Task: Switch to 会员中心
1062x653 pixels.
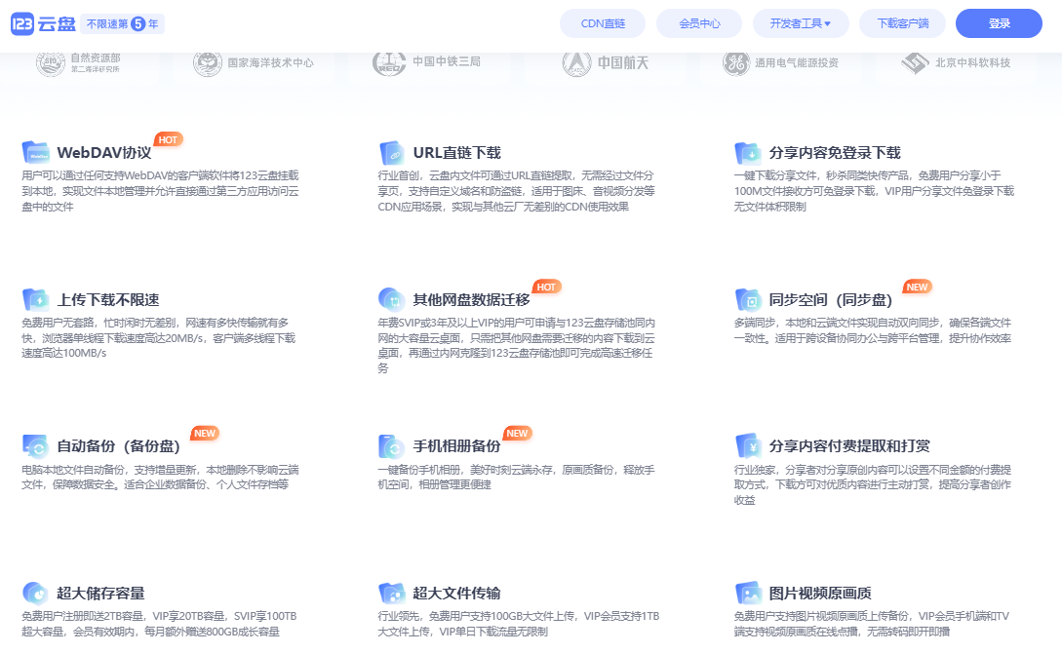Action: [x=698, y=22]
